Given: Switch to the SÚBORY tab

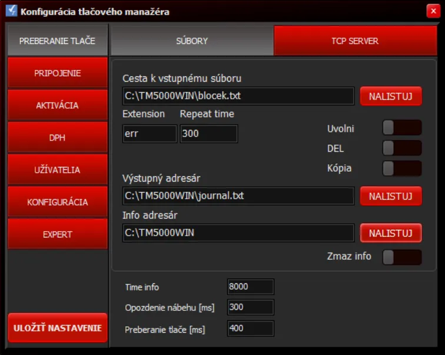Looking at the screenshot, I should [x=192, y=41].
